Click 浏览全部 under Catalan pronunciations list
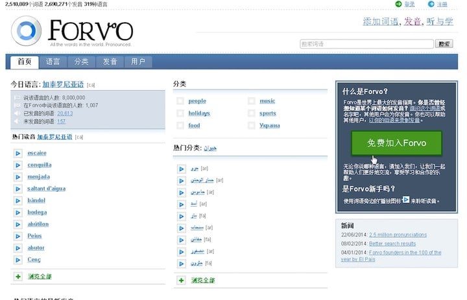Image resolution: width=467 pixels, height=300 pixels. [40, 277]
